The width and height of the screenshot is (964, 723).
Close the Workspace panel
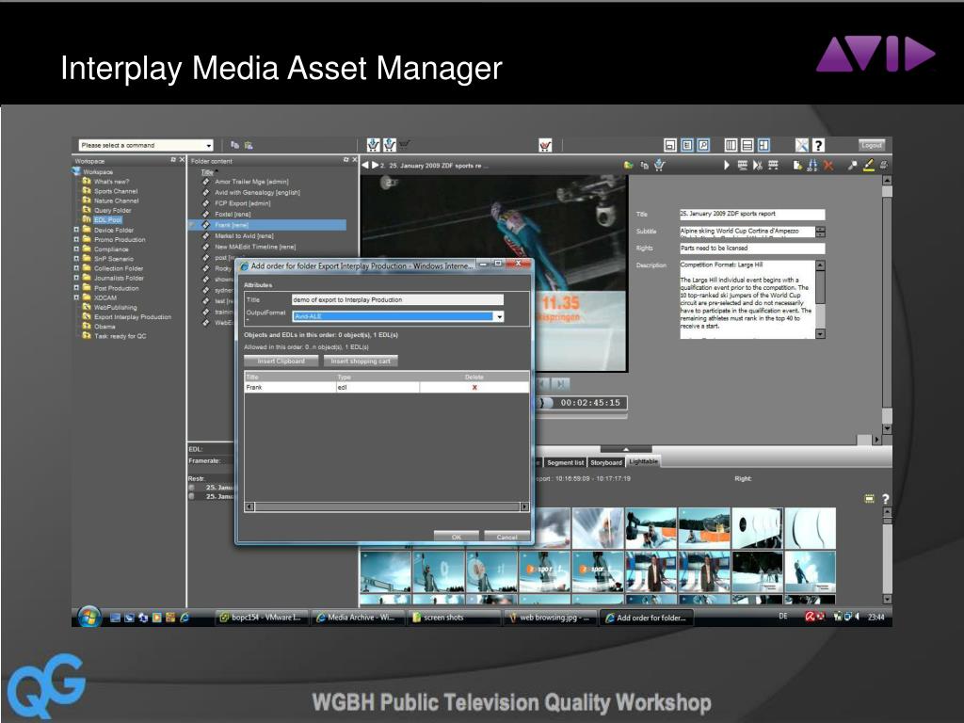(x=182, y=160)
